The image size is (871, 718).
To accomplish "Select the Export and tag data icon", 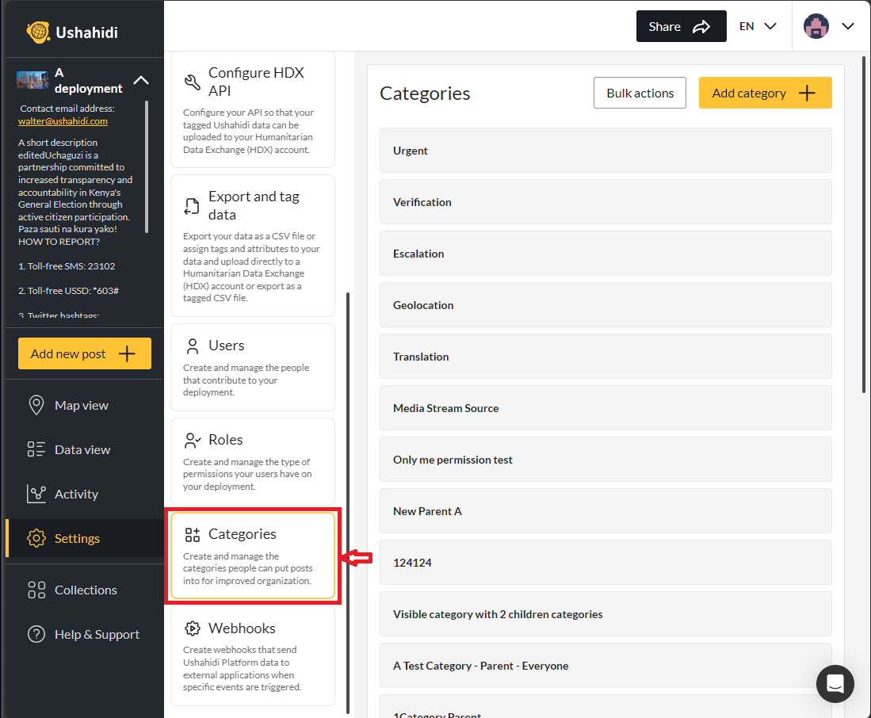I will click(x=191, y=204).
